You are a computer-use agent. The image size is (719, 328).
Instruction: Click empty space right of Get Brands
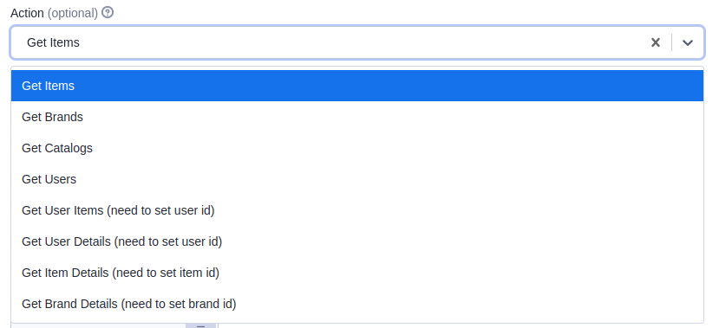click(389, 117)
